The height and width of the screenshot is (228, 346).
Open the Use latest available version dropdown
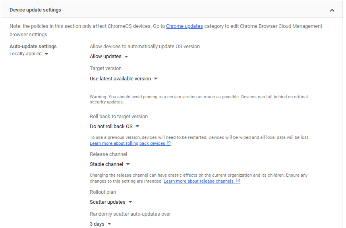(x=120, y=79)
